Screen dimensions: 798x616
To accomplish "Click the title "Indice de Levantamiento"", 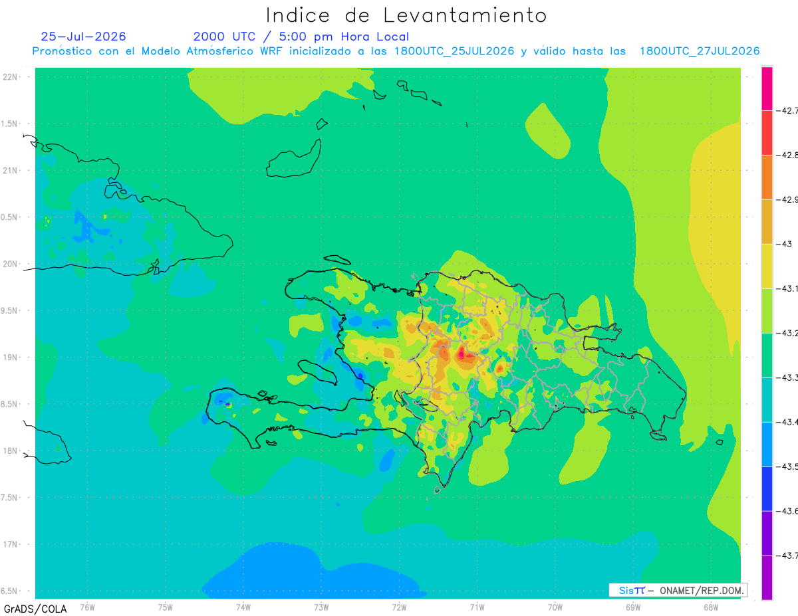I will click(406, 15).
